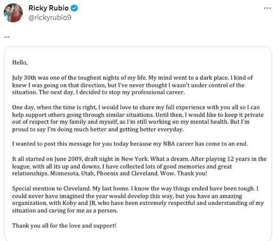Click the line "situation and caring for me"
Screen dimensions: 273x241
coord(65,211)
